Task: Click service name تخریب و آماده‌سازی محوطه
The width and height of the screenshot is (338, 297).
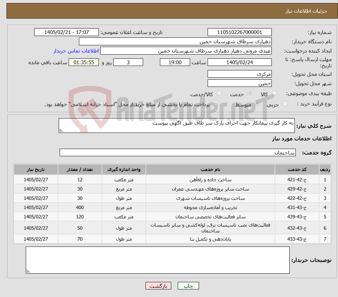Action: 210,207
